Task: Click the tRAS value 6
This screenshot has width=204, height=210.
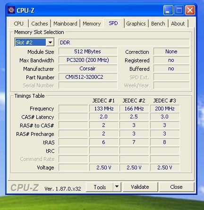Action: 104,142
